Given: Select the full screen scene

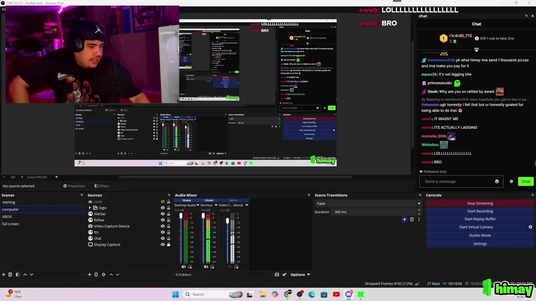Looking at the screenshot, I should pyautogui.click(x=42, y=224).
